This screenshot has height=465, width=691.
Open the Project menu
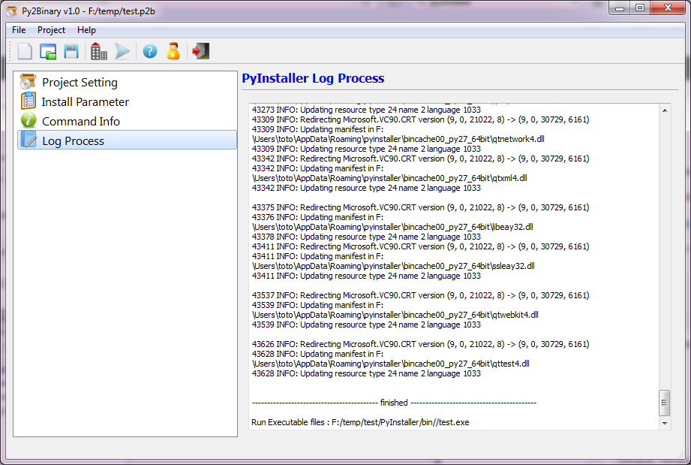(51, 30)
